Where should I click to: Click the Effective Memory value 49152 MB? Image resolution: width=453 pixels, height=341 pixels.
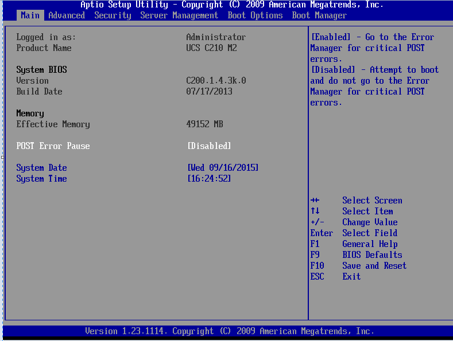pyautogui.click(x=204, y=124)
